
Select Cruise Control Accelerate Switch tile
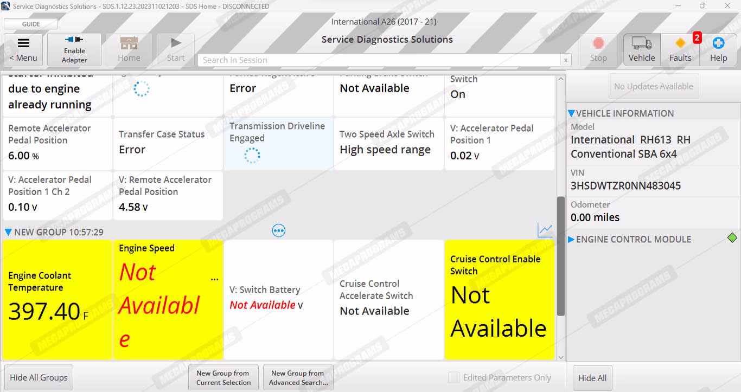[389, 300]
